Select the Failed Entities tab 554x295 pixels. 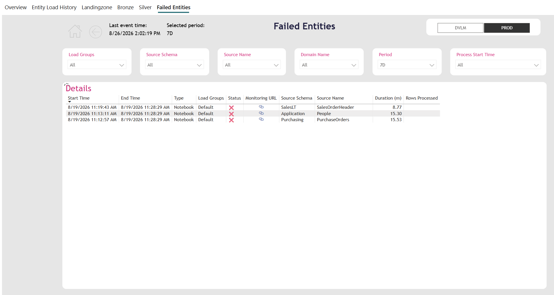point(174,7)
